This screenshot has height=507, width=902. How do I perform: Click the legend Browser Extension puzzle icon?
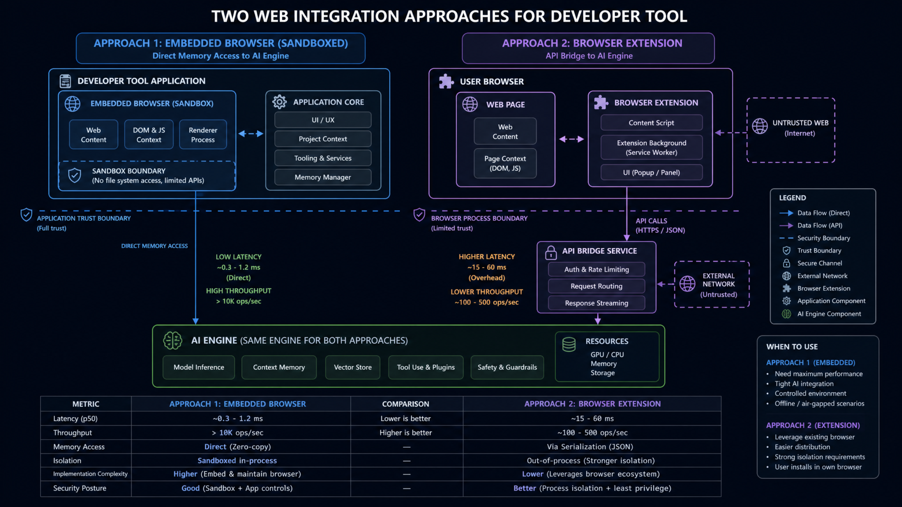point(787,288)
